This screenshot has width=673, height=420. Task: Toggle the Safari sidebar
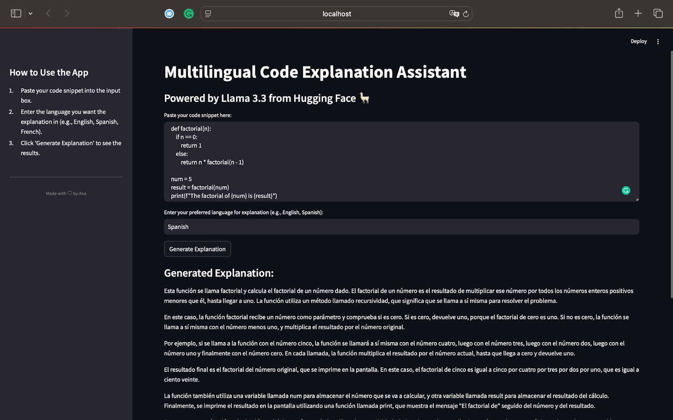[x=16, y=13]
